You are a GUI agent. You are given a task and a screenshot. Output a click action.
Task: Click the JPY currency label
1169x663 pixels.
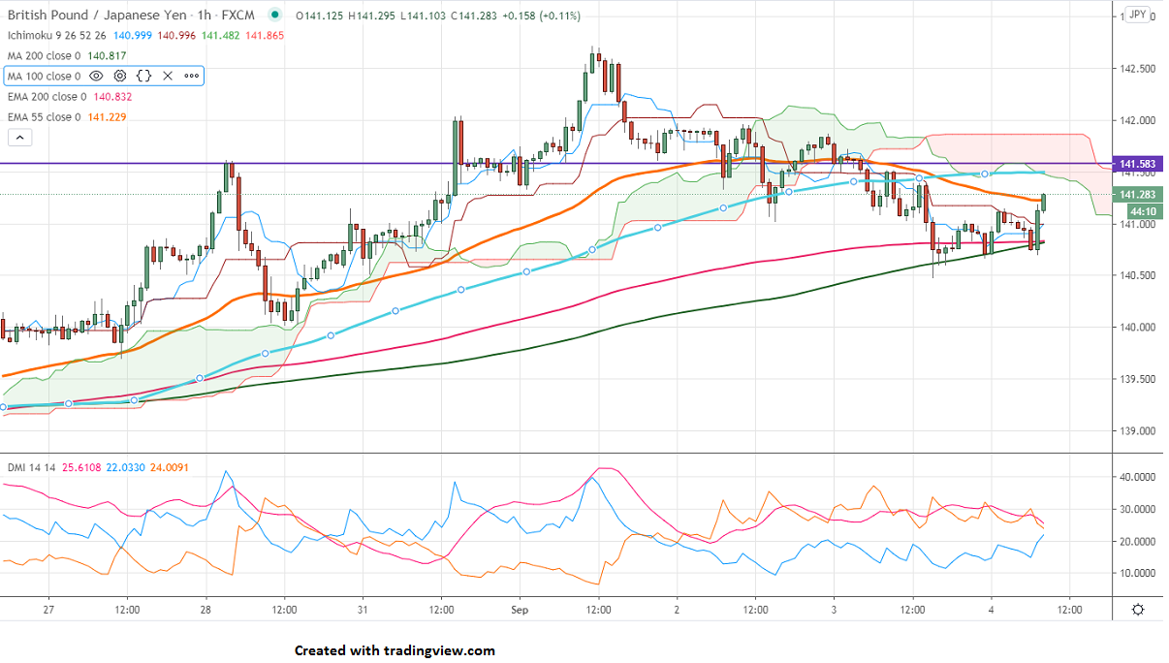(x=1138, y=15)
